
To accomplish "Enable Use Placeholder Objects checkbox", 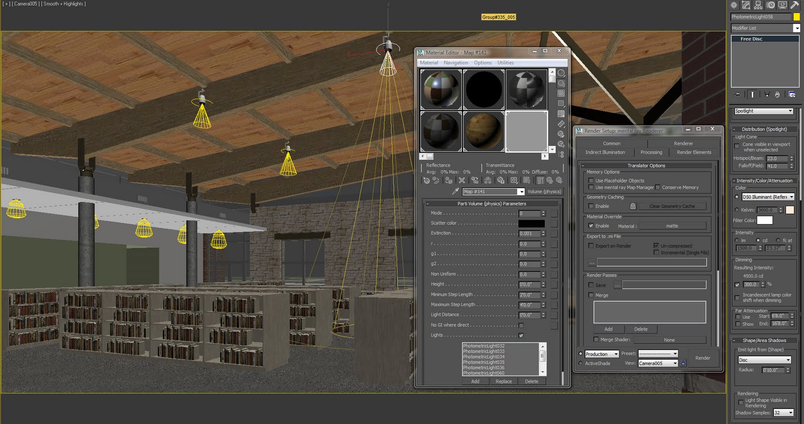I will pos(591,180).
